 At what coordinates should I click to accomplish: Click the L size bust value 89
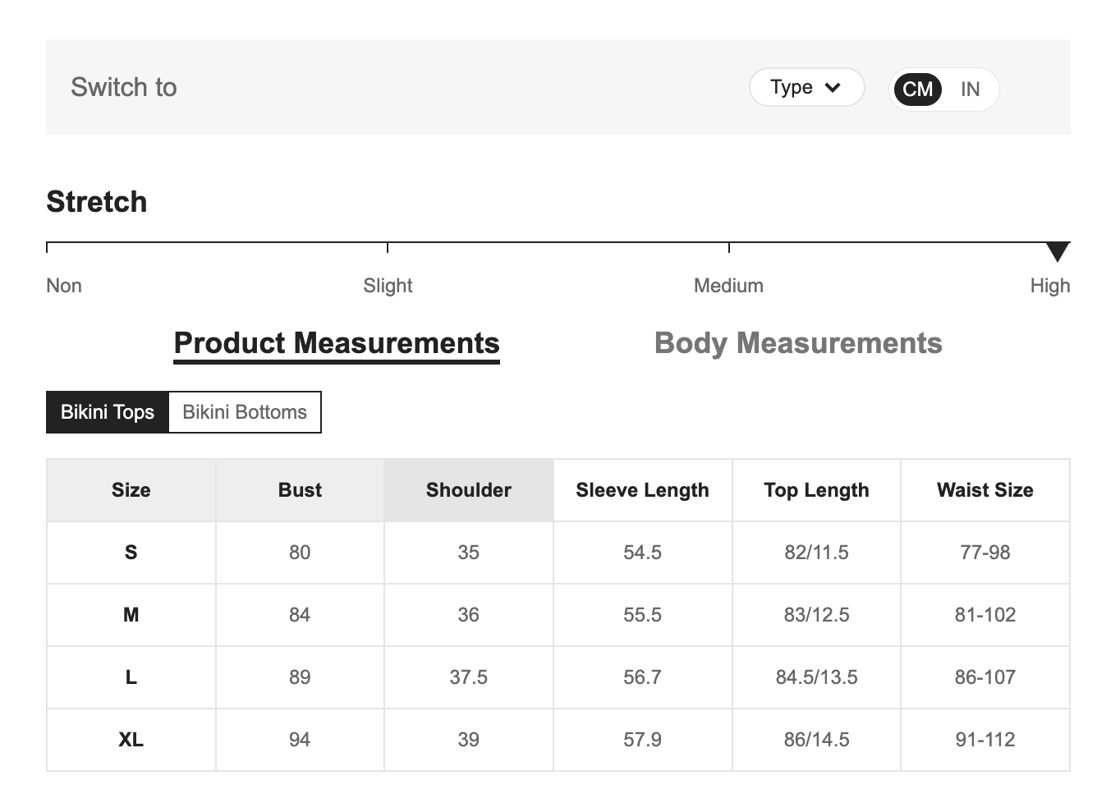click(x=300, y=677)
